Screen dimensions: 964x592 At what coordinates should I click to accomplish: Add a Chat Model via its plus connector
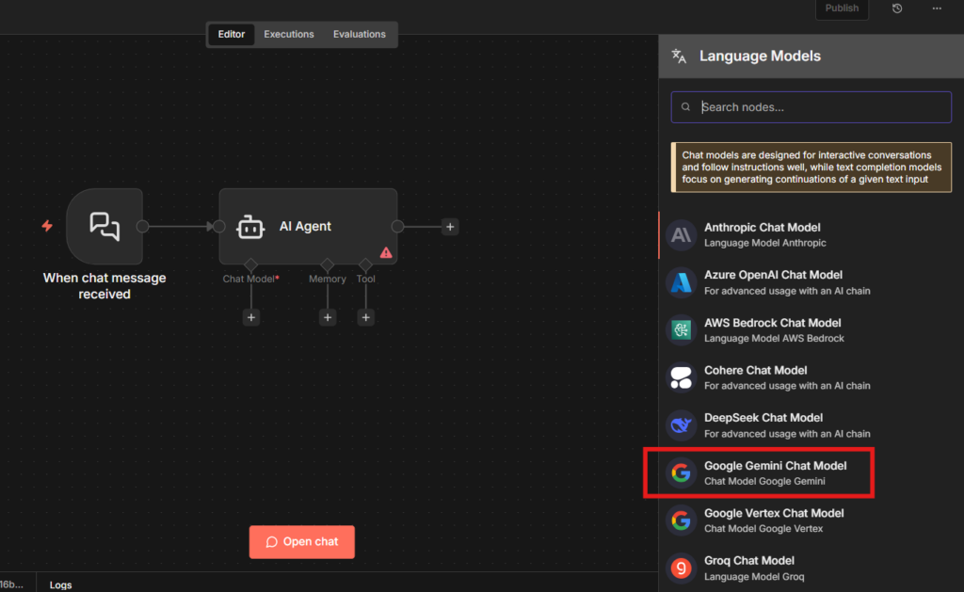(x=250, y=317)
